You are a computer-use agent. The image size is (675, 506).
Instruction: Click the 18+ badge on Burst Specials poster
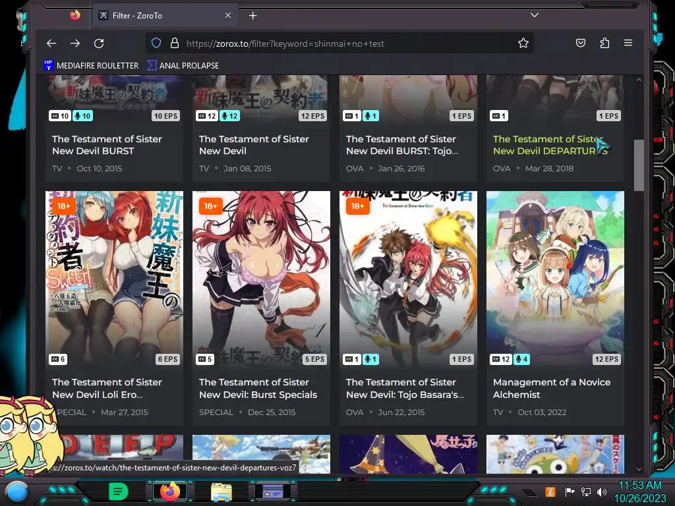(x=210, y=206)
